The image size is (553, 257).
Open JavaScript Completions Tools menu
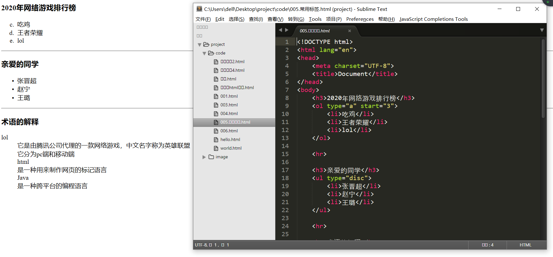(433, 19)
